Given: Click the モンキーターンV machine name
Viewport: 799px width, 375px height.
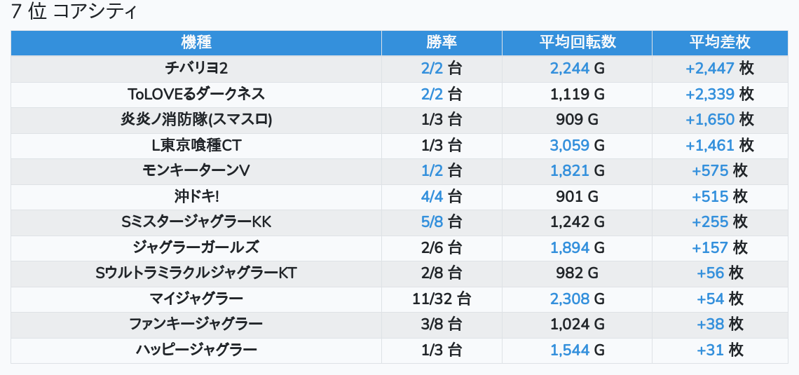Looking at the screenshot, I should click(x=196, y=171).
